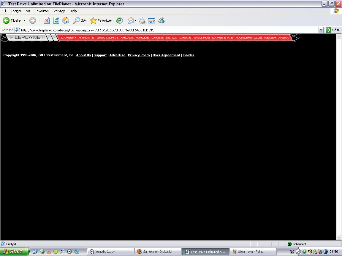Click the Internett zone in status bar

(x=297, y=244)
